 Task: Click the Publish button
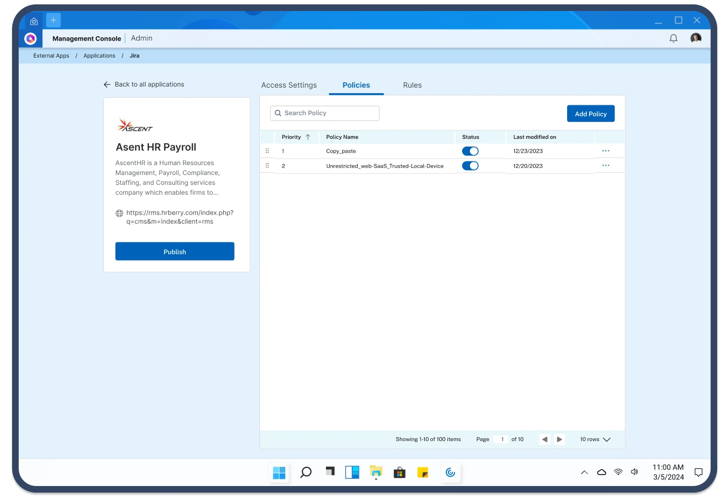tap(175, 251)
